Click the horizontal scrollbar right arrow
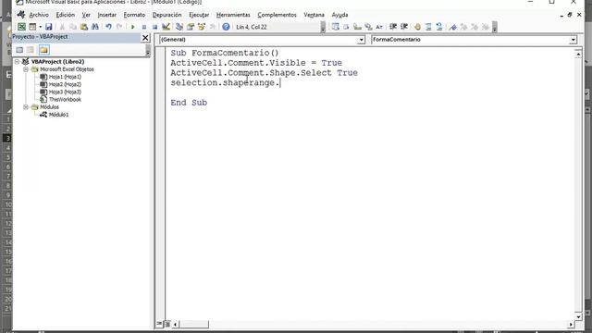Screen dimensions: 592x333 coord(571,324)
